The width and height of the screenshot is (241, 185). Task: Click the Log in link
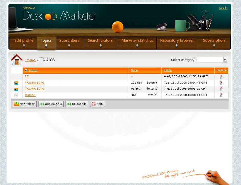(x=223, y=8)
